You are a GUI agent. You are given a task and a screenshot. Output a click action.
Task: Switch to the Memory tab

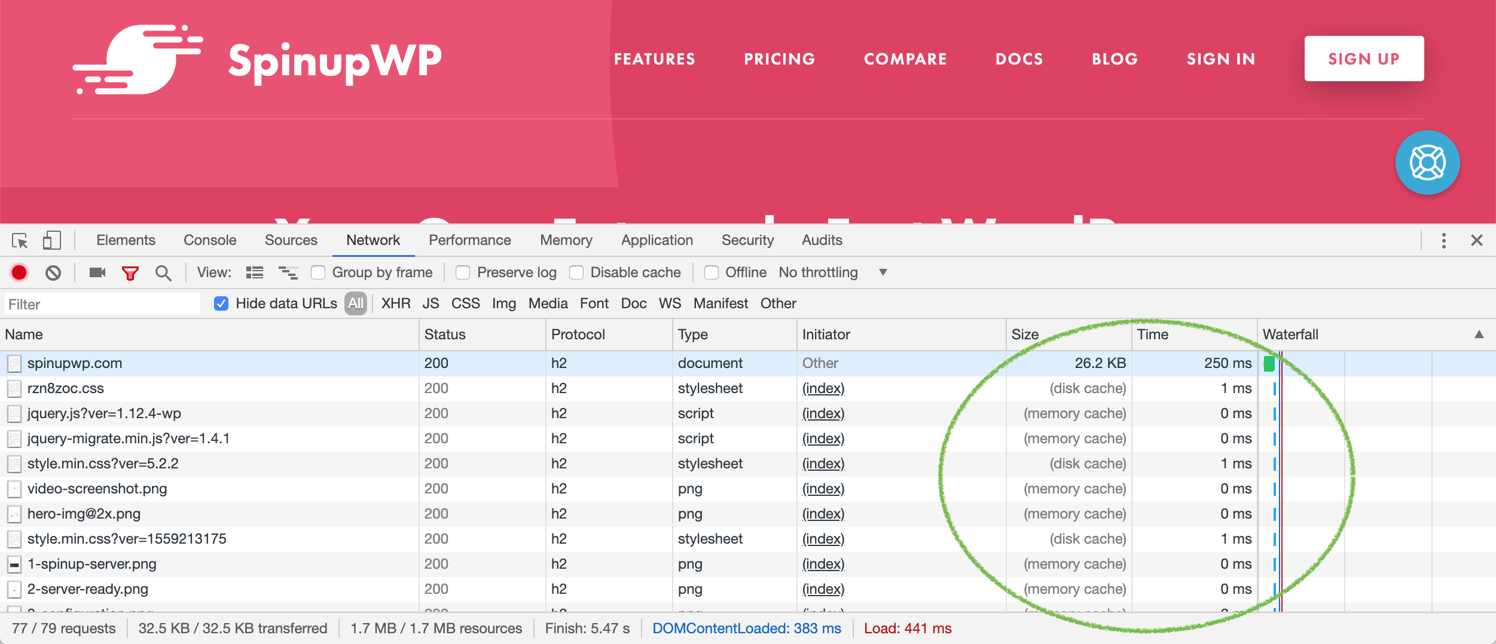click(566, 240)
